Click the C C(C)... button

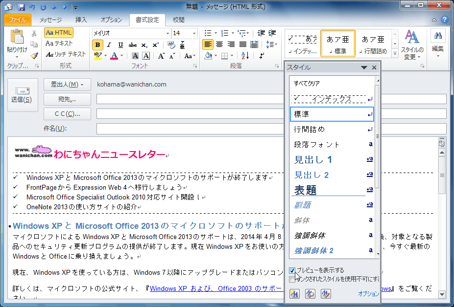coord(67,114)
